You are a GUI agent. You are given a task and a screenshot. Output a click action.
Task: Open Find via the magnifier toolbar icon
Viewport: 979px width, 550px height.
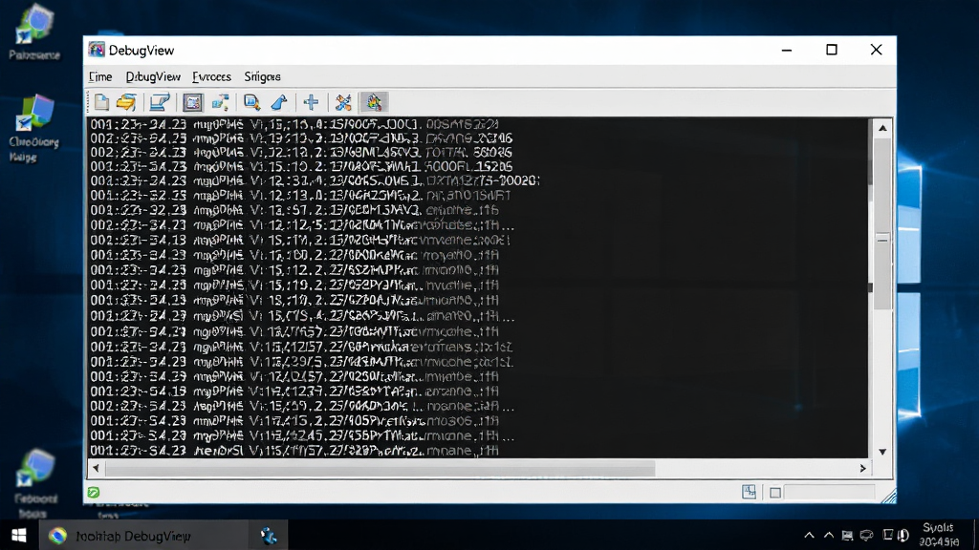click(x=251, y=102)
